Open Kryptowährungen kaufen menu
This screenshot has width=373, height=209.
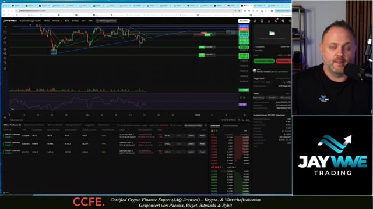(30, 21)
